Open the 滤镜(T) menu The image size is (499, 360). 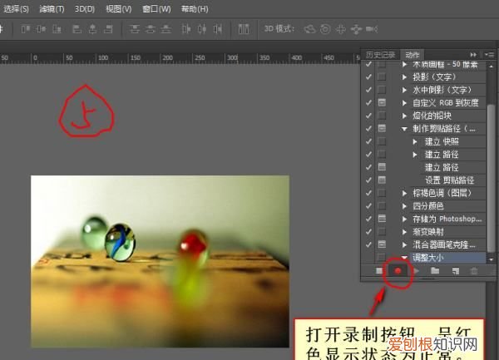tap(52, 9)
